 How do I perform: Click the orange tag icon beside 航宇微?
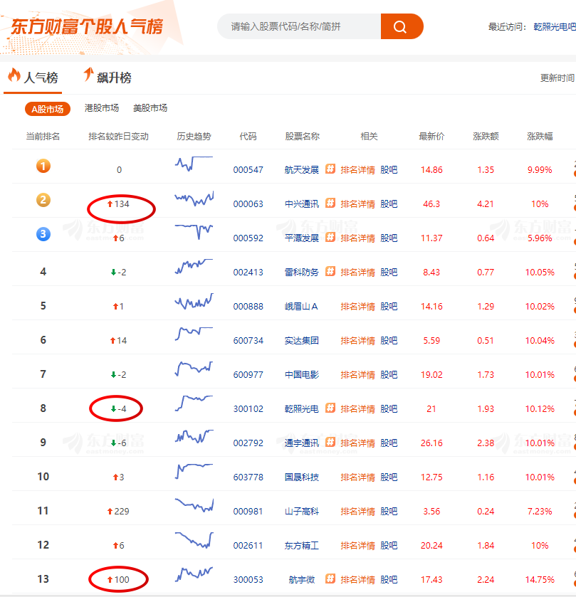pyautogui.click(x=330, y=578)
